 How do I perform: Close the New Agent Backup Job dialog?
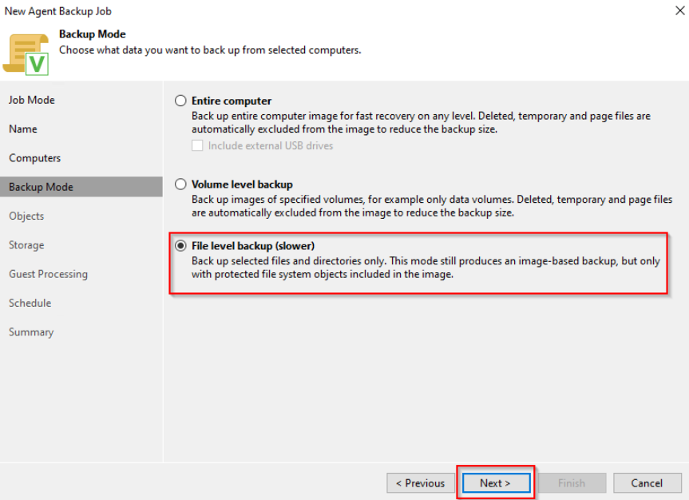(678, 11)
